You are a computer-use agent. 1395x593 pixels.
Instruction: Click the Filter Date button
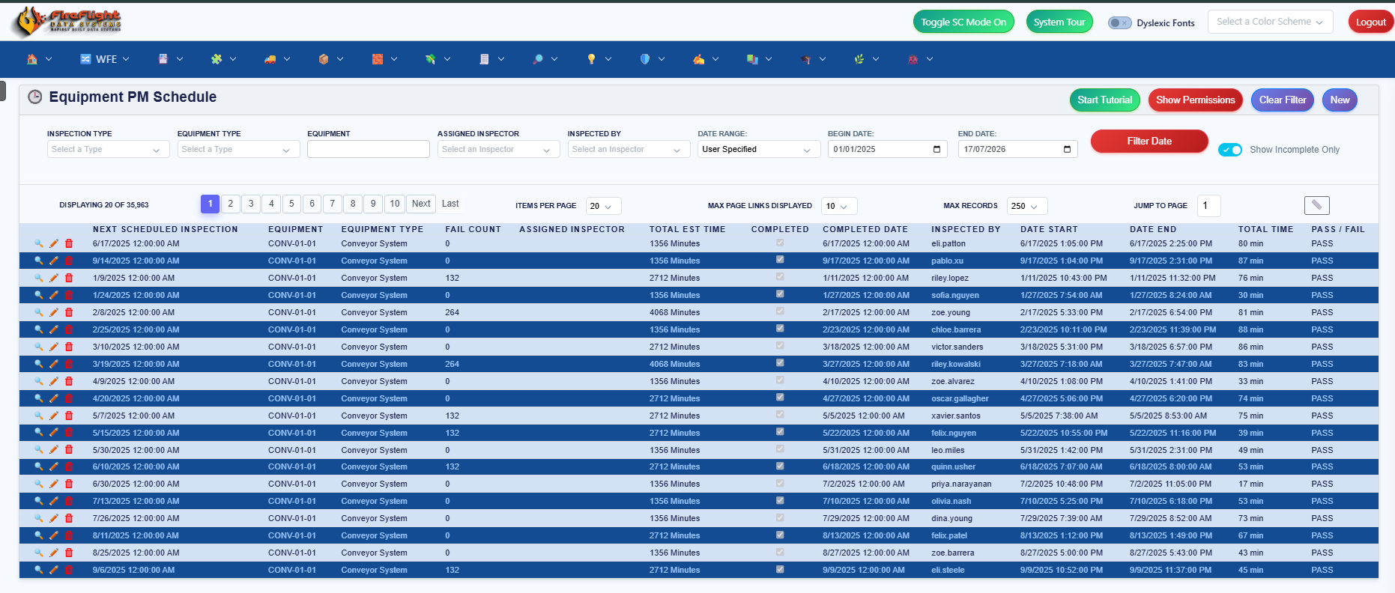pyautogui.click(x=1149, y=141)
